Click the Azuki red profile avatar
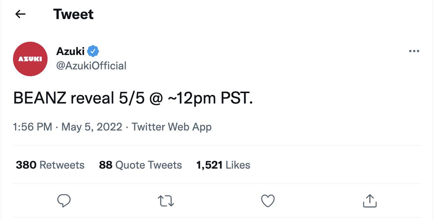Viewport: 436px width, 220px height. [30, 59]
